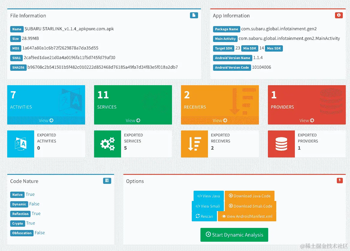Image resolution: width=350 pixels, height=251 pixels.
Task: Start Dynamic Analysis
Action: 234,235
